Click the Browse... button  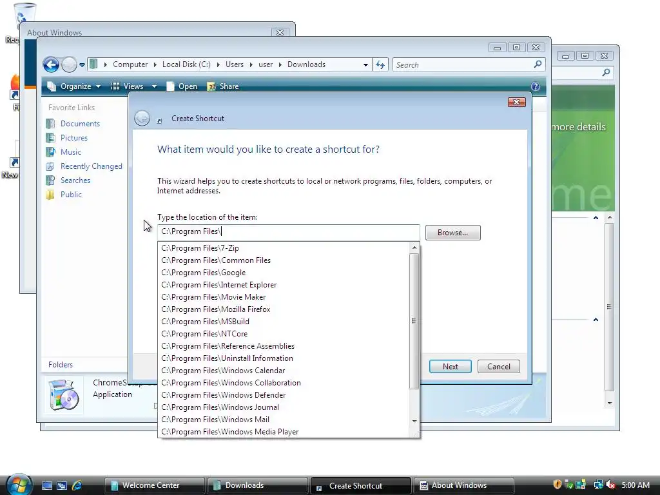point(452,233)
